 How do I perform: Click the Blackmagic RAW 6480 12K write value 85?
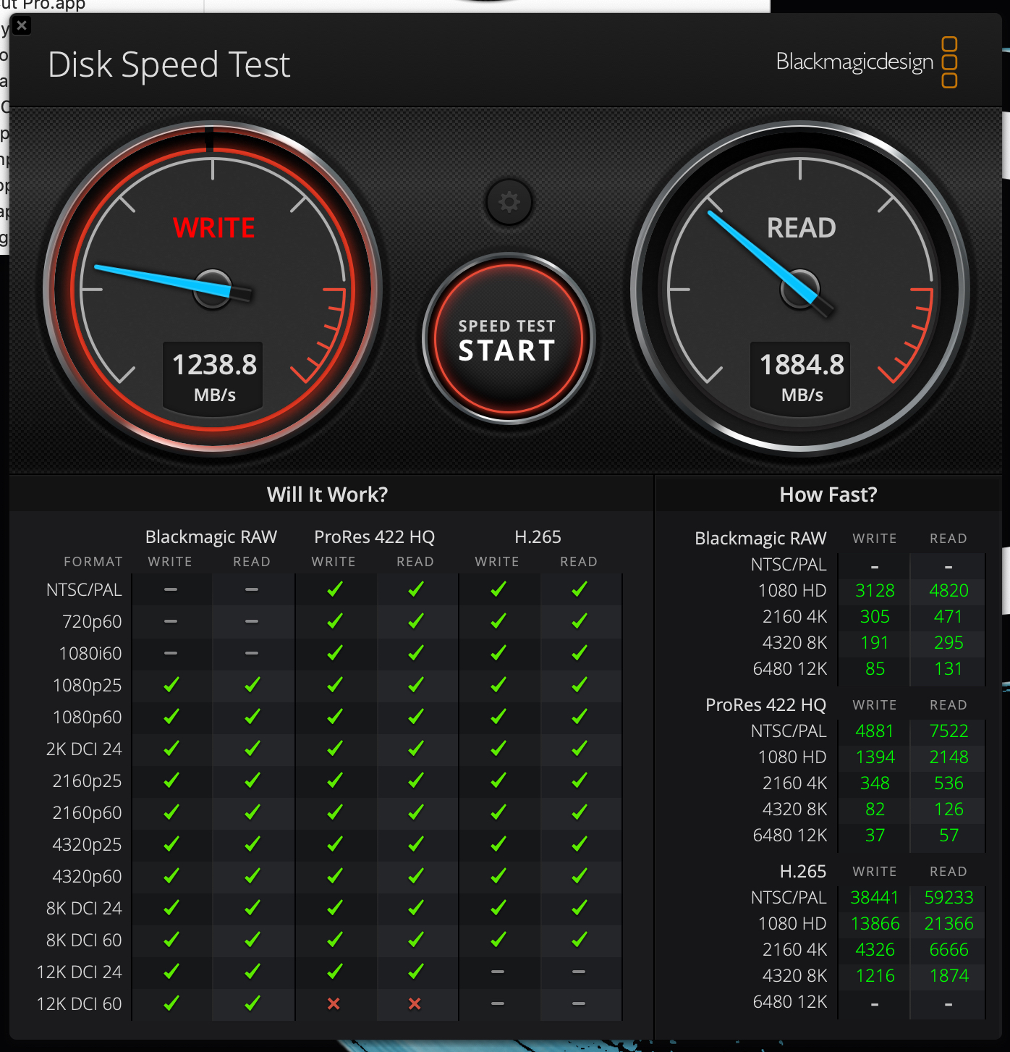coord(875,669)
